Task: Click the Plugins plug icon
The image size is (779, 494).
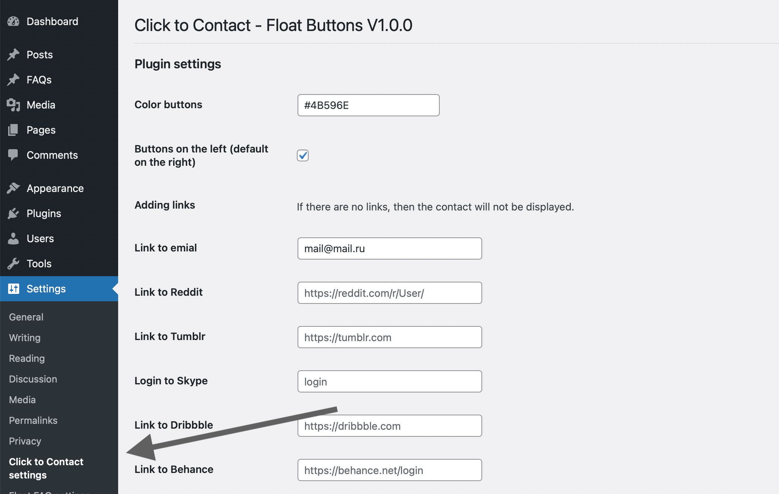Action: coord(13,213)
